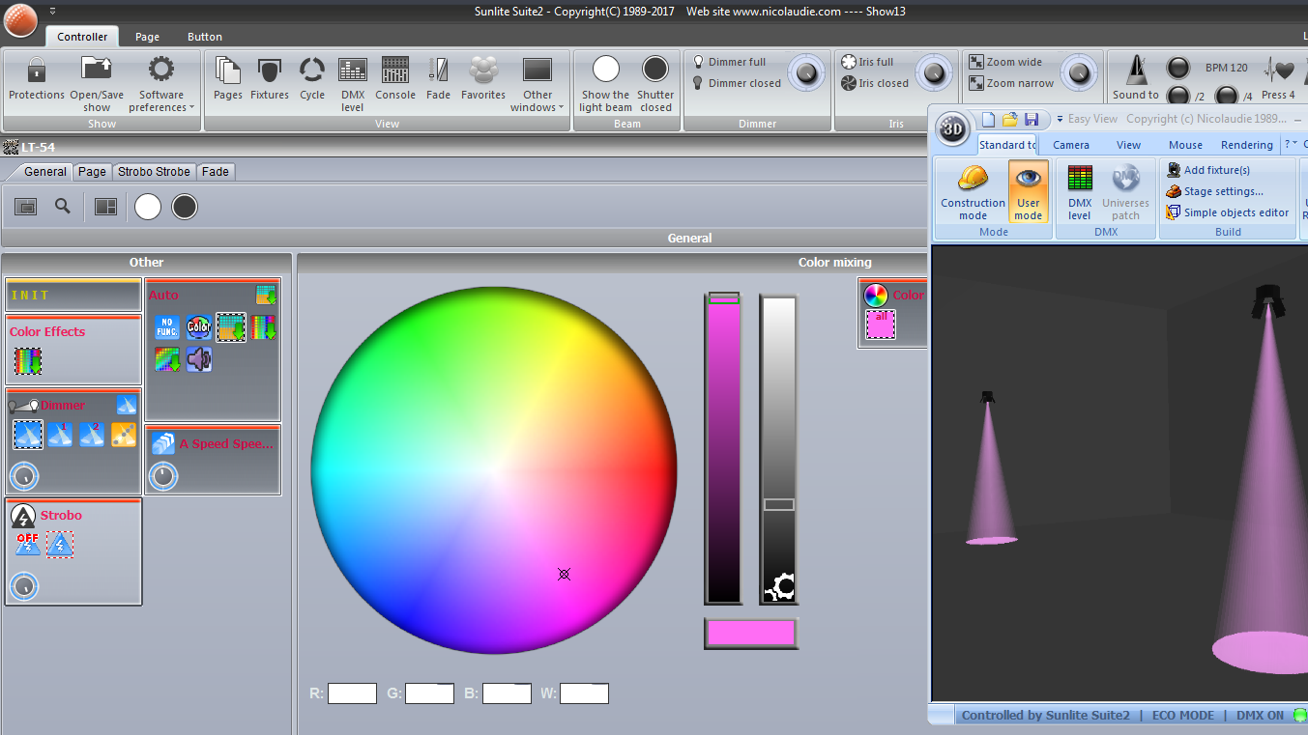Click the pink saturation slider handle
This screenshot has height=735, width=1308.
(724, 298)
